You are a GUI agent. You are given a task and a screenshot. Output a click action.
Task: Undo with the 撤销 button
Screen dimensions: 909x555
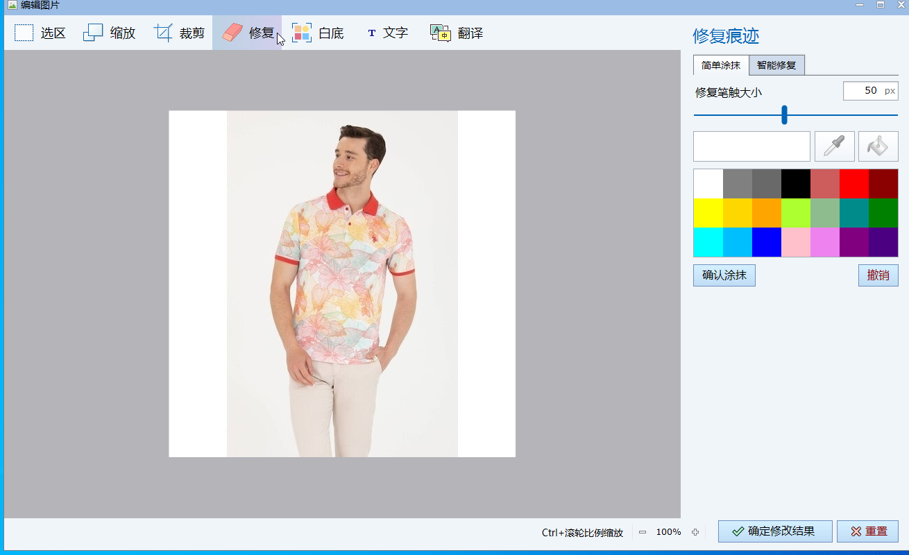pos(878,275)
